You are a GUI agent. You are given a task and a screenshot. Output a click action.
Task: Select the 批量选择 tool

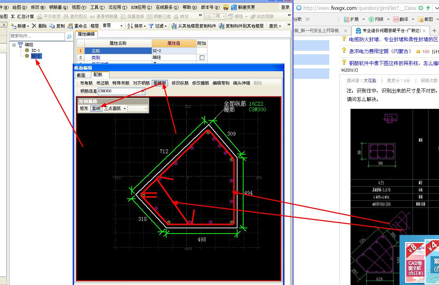(x=123, y=17)
